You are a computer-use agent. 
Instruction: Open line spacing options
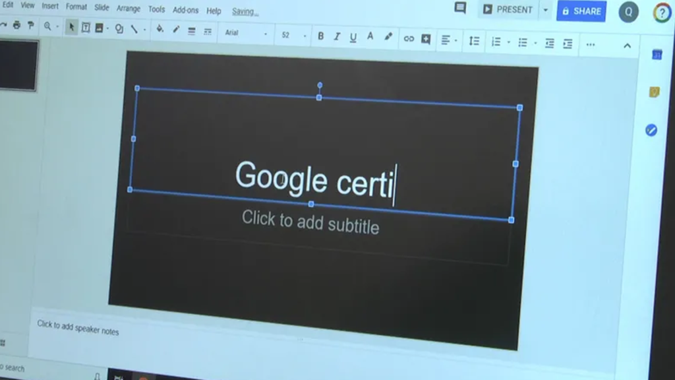click(x=474, y=41)
